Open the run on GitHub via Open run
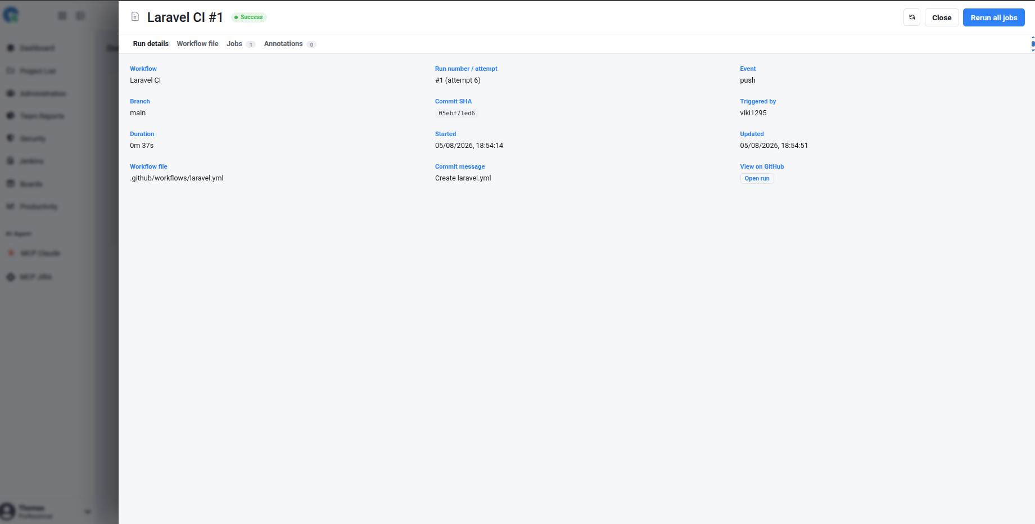1035x524 pixels. point(757,178)
